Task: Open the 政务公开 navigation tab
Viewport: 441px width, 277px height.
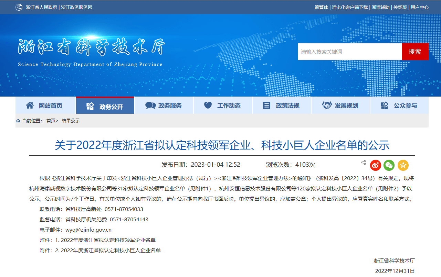Action: point(105,105)
